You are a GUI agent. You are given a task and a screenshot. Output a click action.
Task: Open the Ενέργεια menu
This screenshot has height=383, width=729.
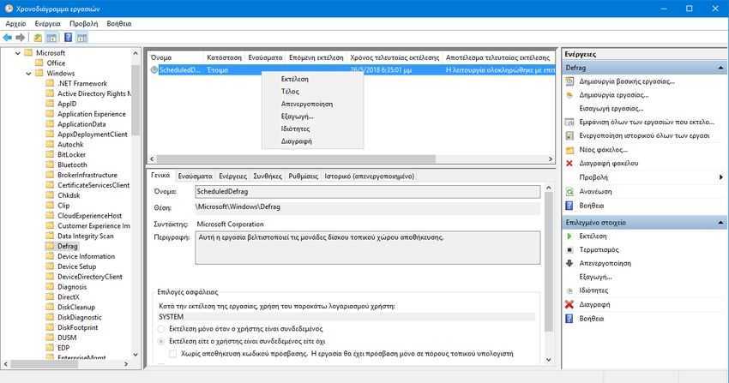pyautogui.click(x=47, y=23)
